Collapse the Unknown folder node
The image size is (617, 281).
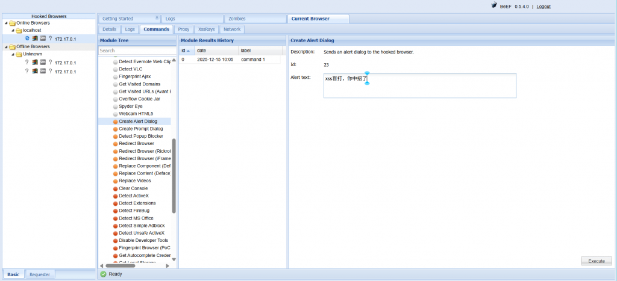pos(13,54)
